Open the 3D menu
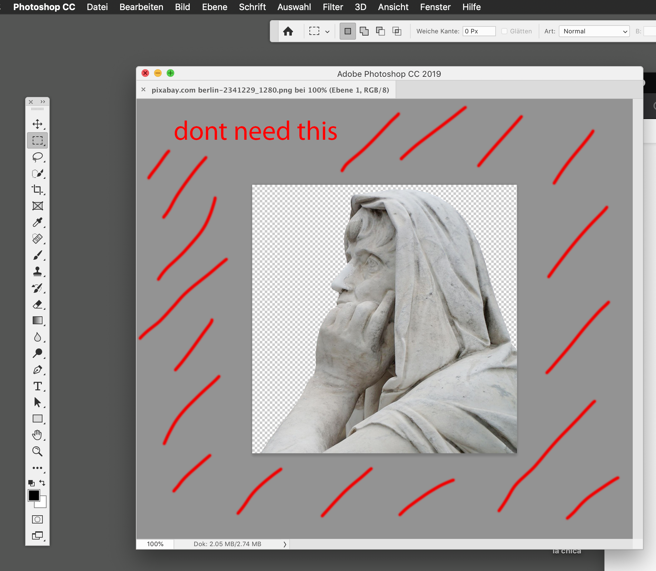The height and width of the screenshot is (571, 656). point(360,7)
